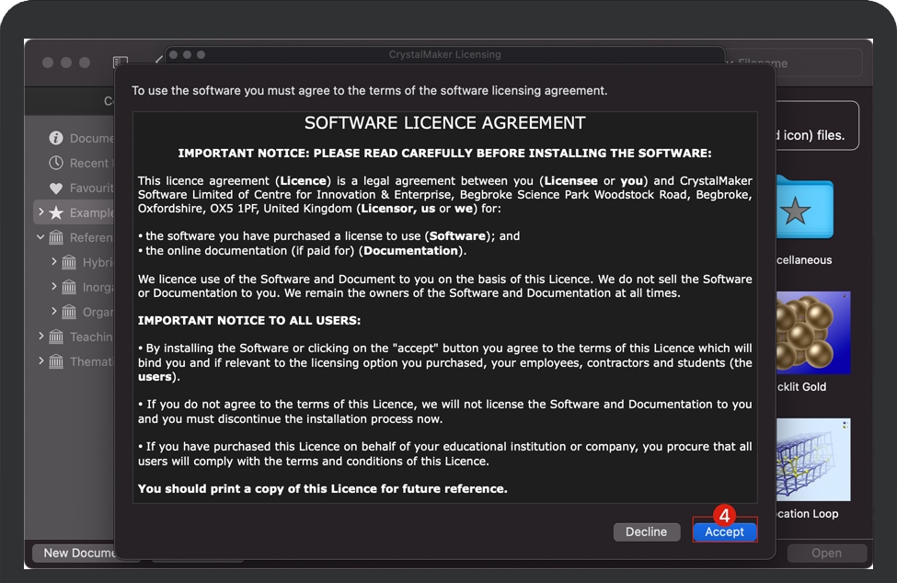Select the Organic library icon in sidebar
Screen dimensions: 897x583
(x=69, y=312)
